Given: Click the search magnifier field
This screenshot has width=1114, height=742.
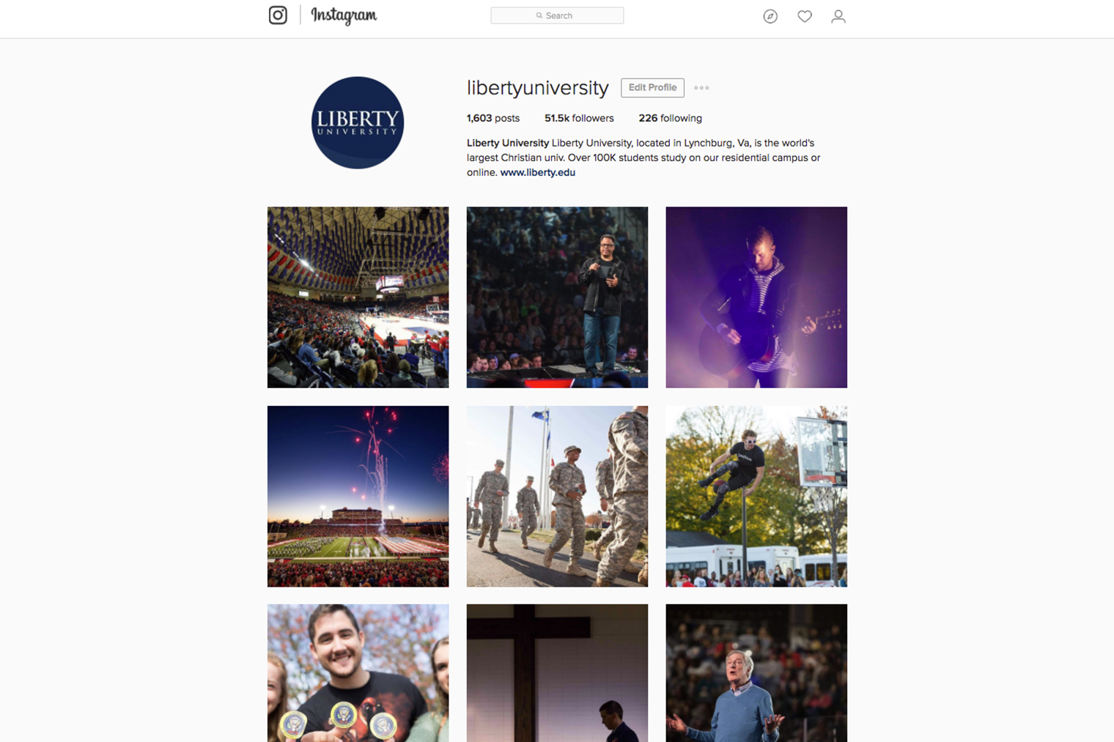Looking at the screenshot, I should (x=557, y=15).
